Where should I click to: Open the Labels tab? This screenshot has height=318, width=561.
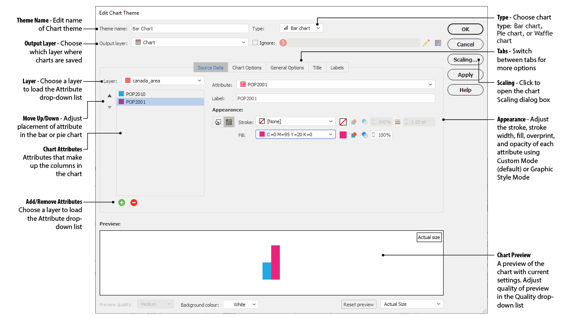click(337, 68)
